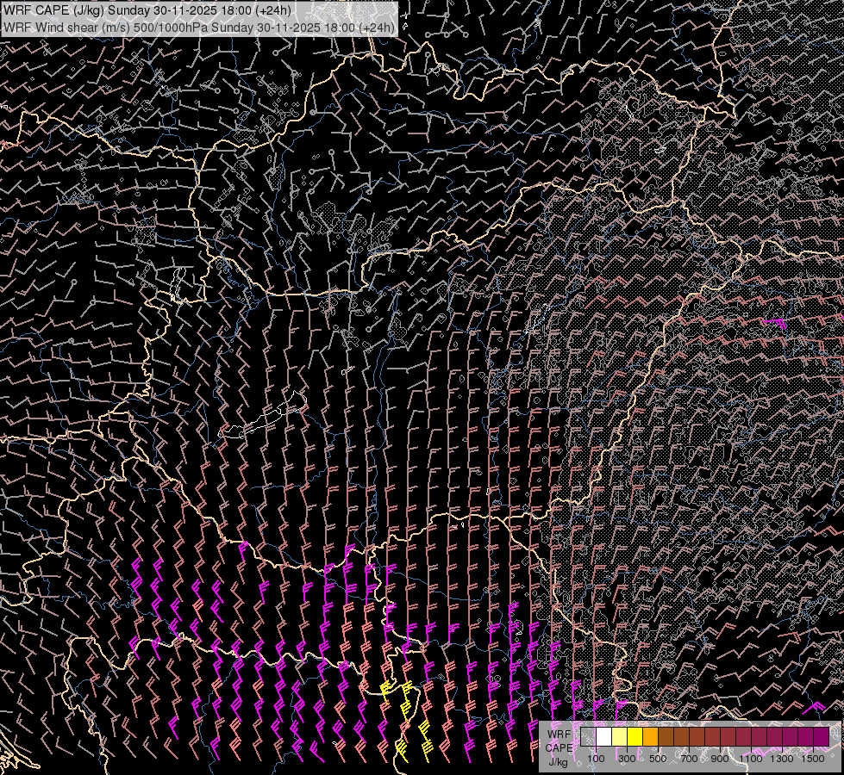The height and width of the screenshot is (775, 844).
Task: Click the WRF Wind shear title line
Action: 198,27
